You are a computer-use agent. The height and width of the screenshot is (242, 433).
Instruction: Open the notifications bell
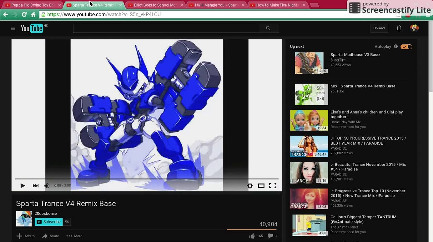point(399,28)
